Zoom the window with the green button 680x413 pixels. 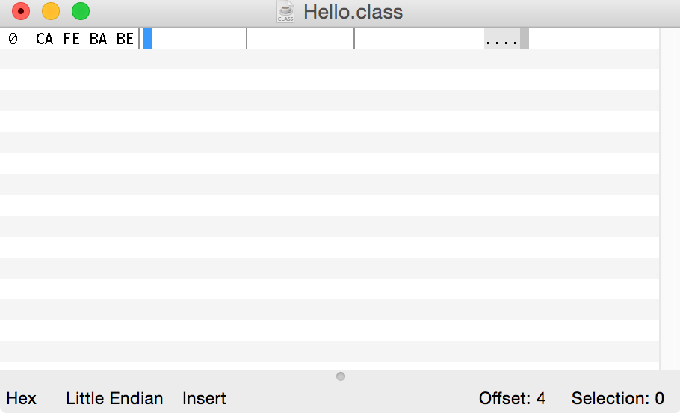tap(81, 12)
